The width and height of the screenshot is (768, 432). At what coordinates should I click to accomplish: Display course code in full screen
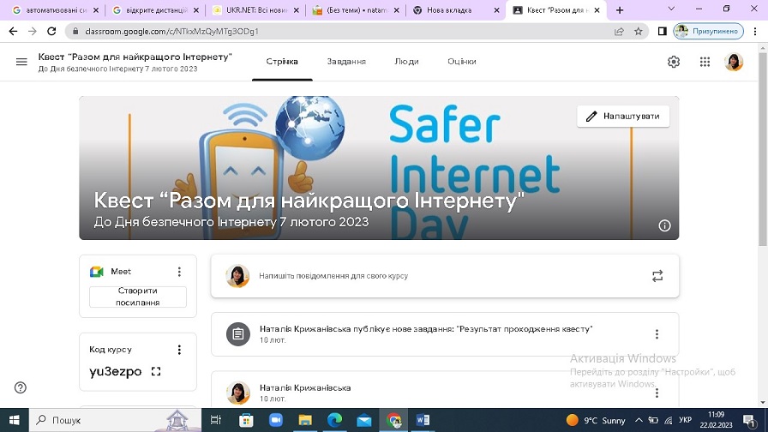coord(156,371)
